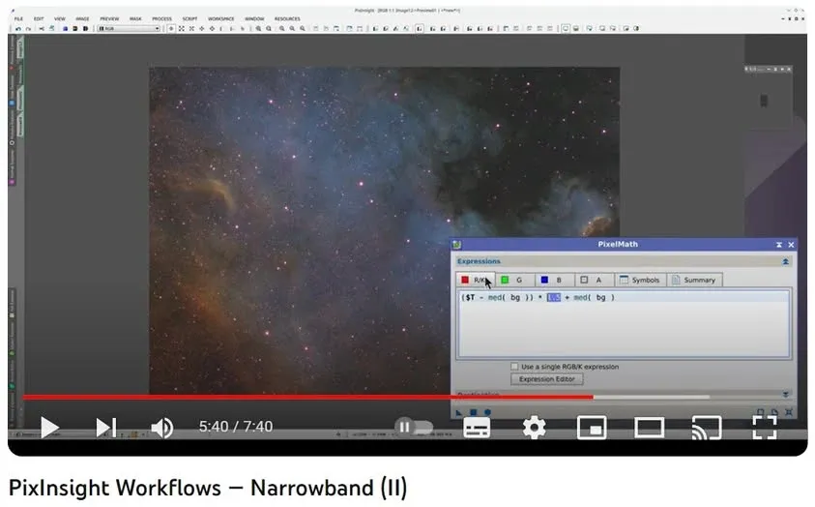Click the Apply square icon in PixelMath

473,412
